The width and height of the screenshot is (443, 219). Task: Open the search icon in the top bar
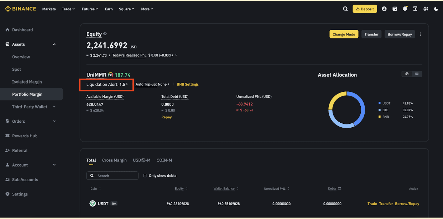[x=345, y=9]
